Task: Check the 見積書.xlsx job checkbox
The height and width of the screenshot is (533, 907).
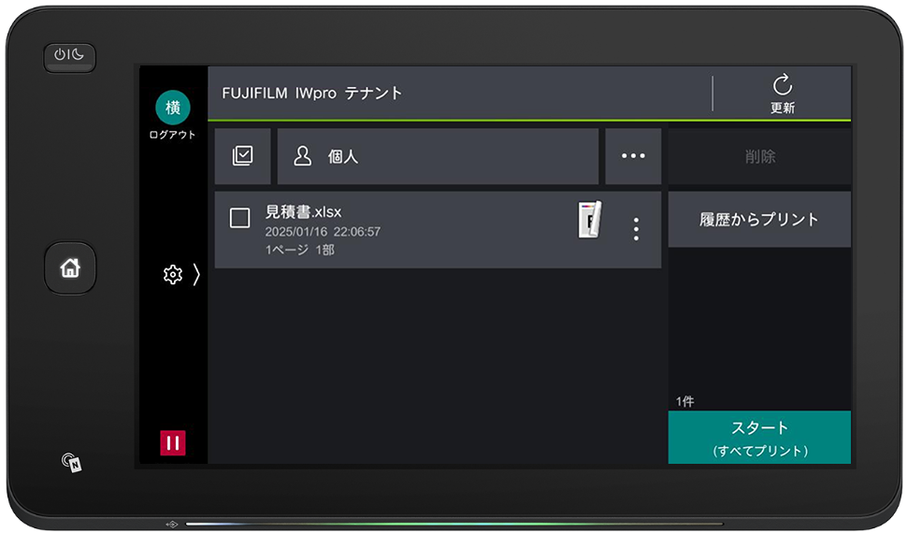Action: (239, 218)
